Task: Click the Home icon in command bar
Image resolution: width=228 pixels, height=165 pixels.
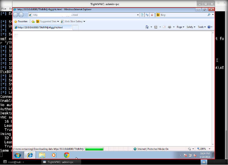Action: tap(147, 27)
